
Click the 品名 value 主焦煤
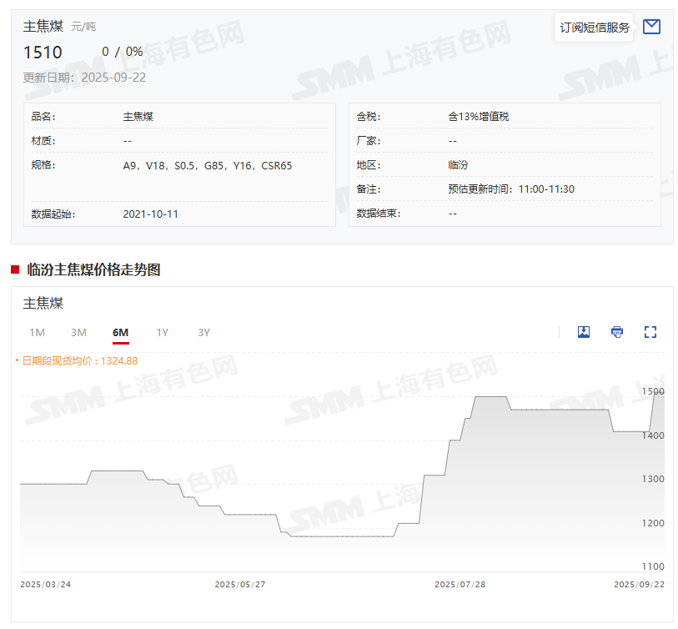(x=138, y=116)
